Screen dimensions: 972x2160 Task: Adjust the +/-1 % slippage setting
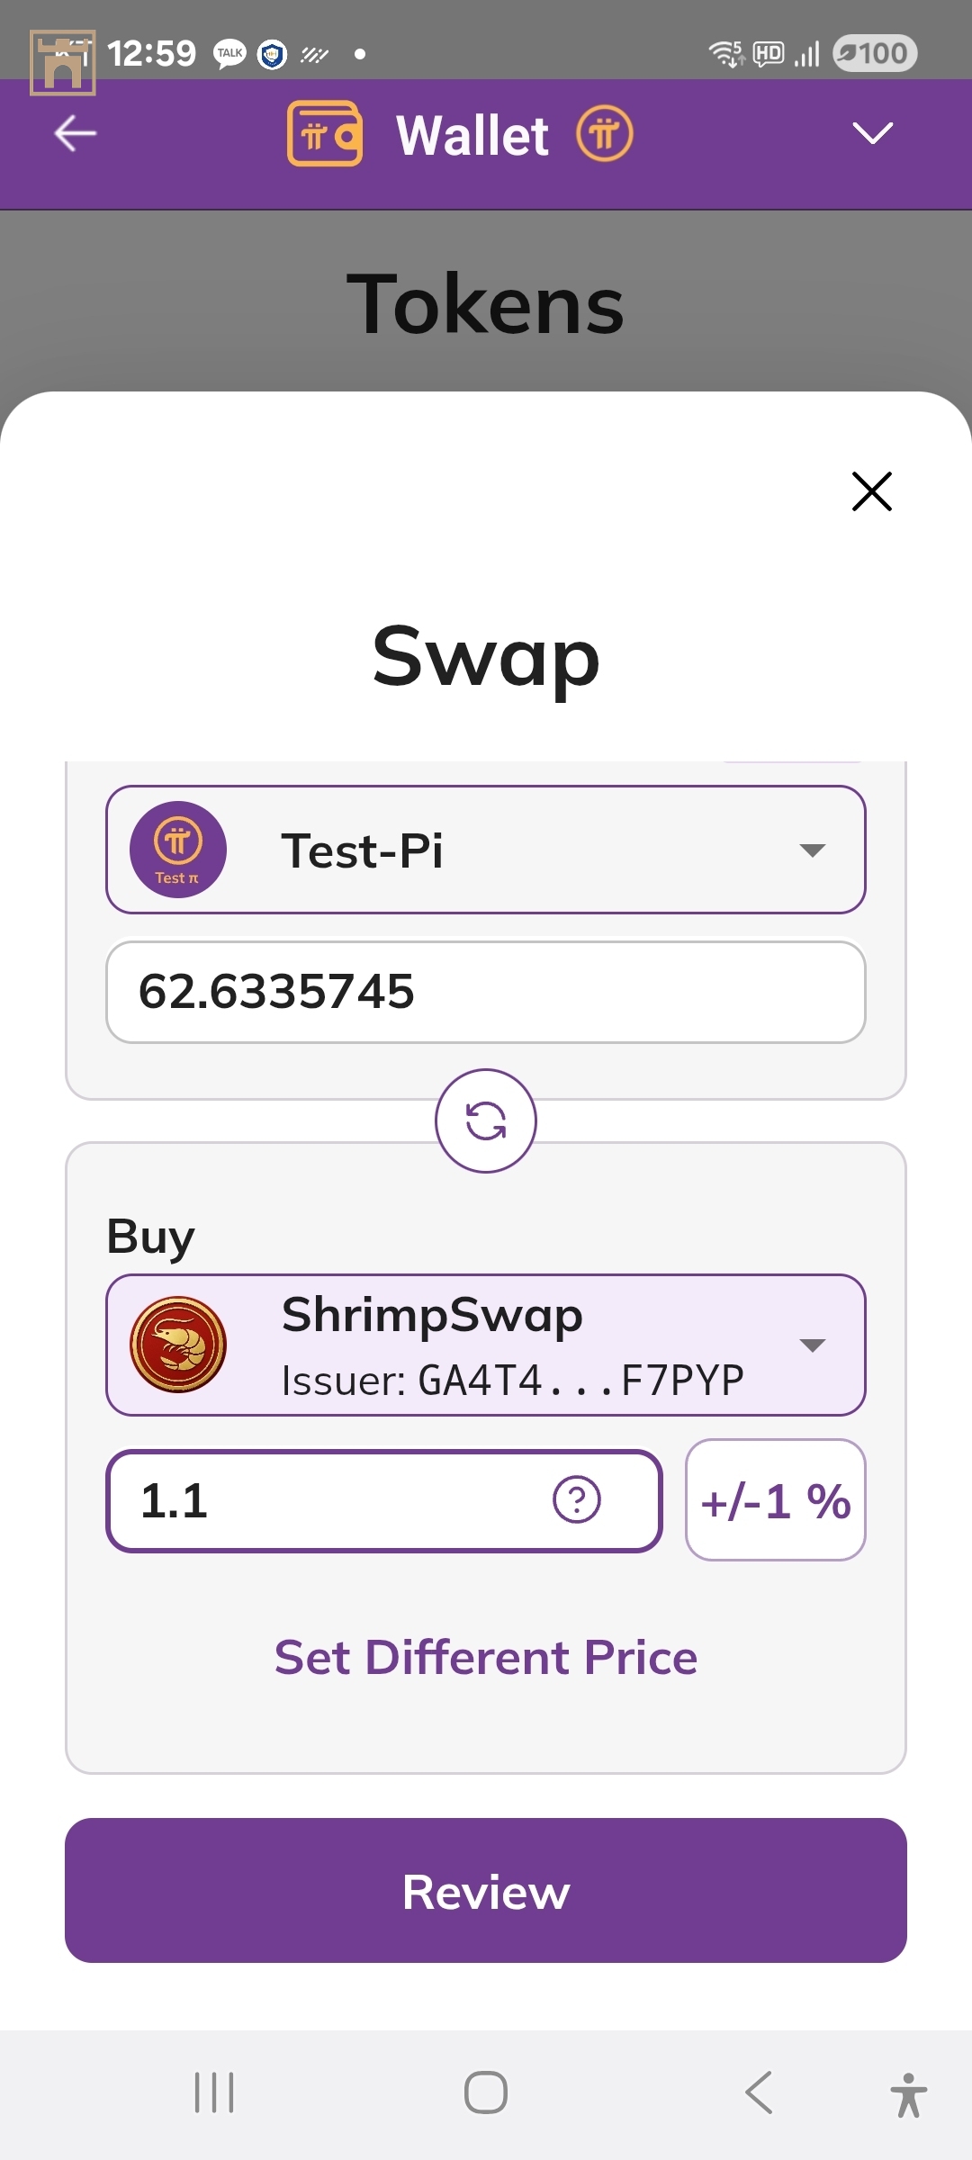[776, 1500]
